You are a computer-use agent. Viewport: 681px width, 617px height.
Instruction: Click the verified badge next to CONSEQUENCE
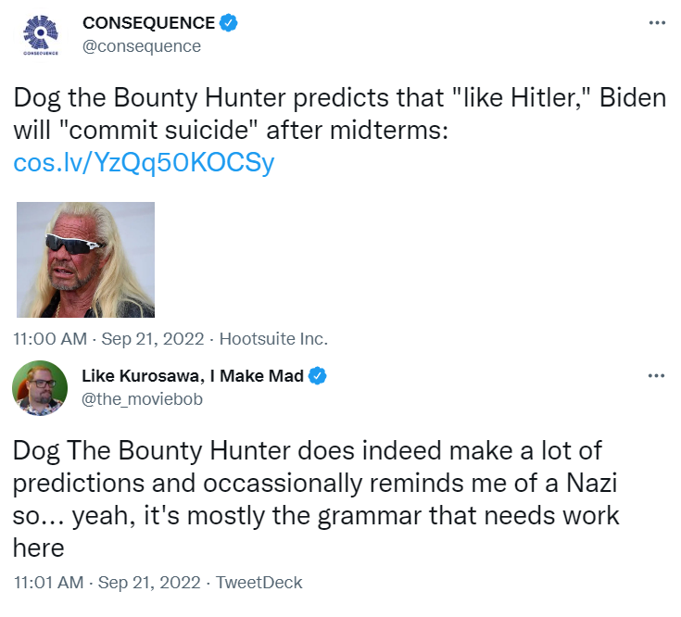[229, 22]
